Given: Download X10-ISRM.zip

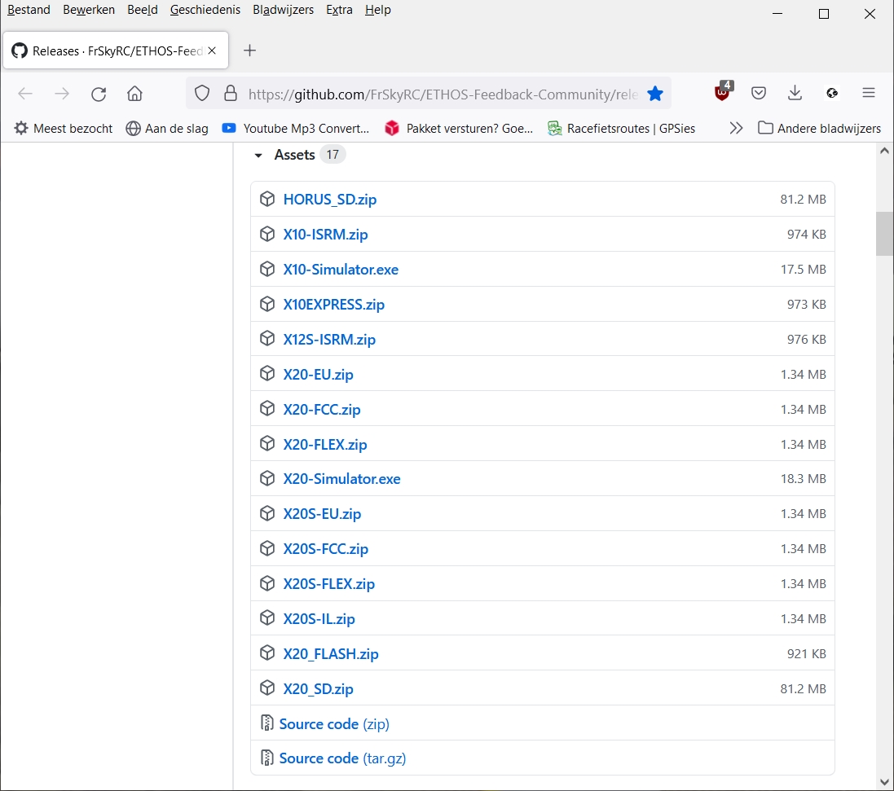Looking at the screenshot, I should (x=325, y=235).
